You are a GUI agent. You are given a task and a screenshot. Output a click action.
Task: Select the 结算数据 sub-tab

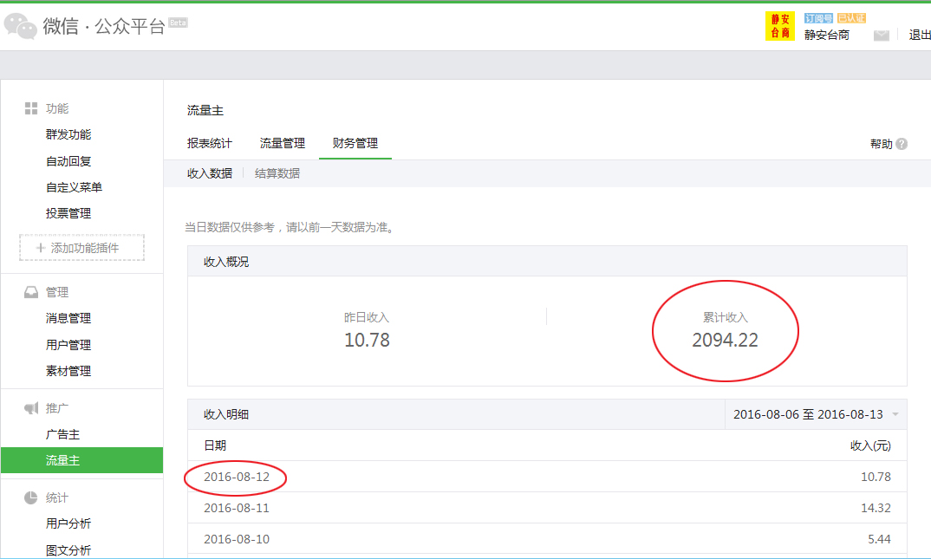click(277, 173)
